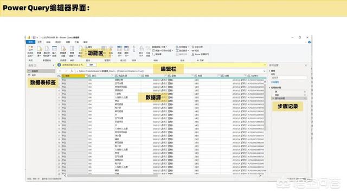Viewport: 347px width, 195px height.
Task: Switch to the 视图 View tab
Action: point(68,42)
